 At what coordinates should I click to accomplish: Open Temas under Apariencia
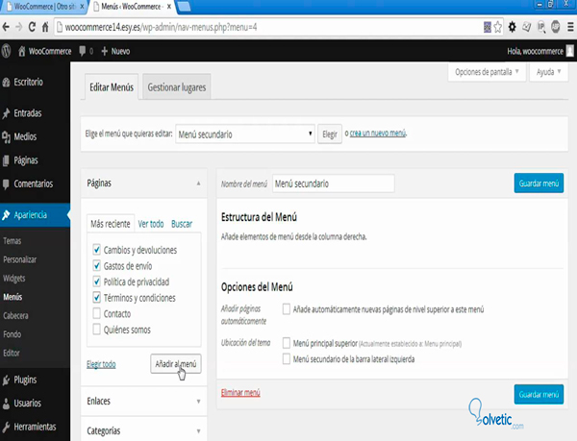(x=13, y=241)
